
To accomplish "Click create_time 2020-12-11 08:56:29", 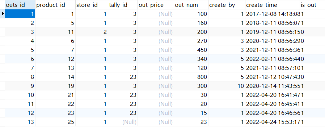I will click(273, 41).
